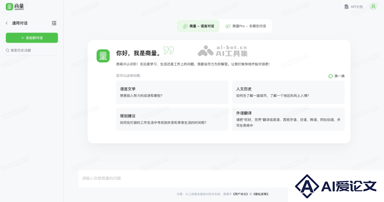This screenshot has width=384, height=202.
Task: Switch to 商量 - 语言对话 tab
Action: click(198, 26)
